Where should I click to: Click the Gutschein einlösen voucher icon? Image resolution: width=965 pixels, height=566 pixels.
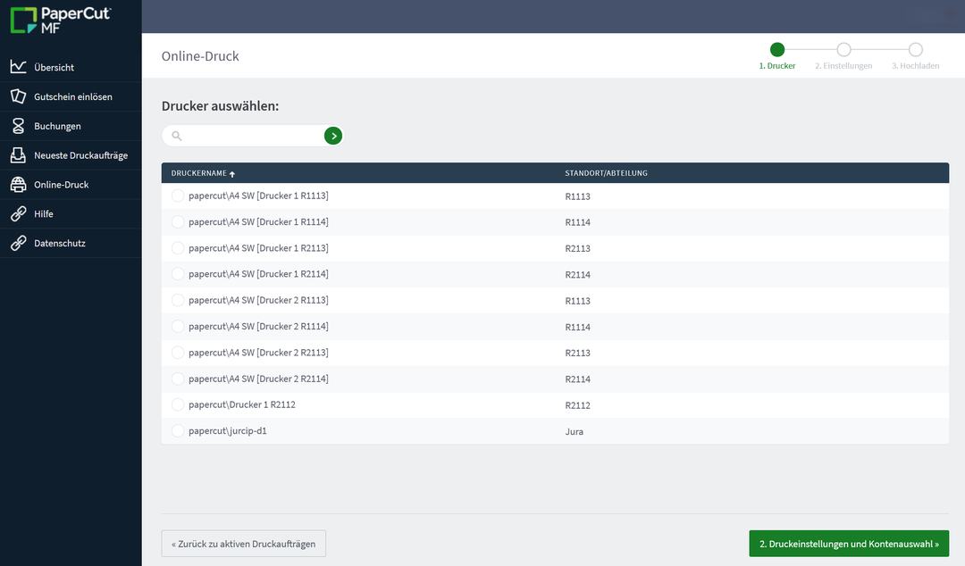click(x=19, y=96)
